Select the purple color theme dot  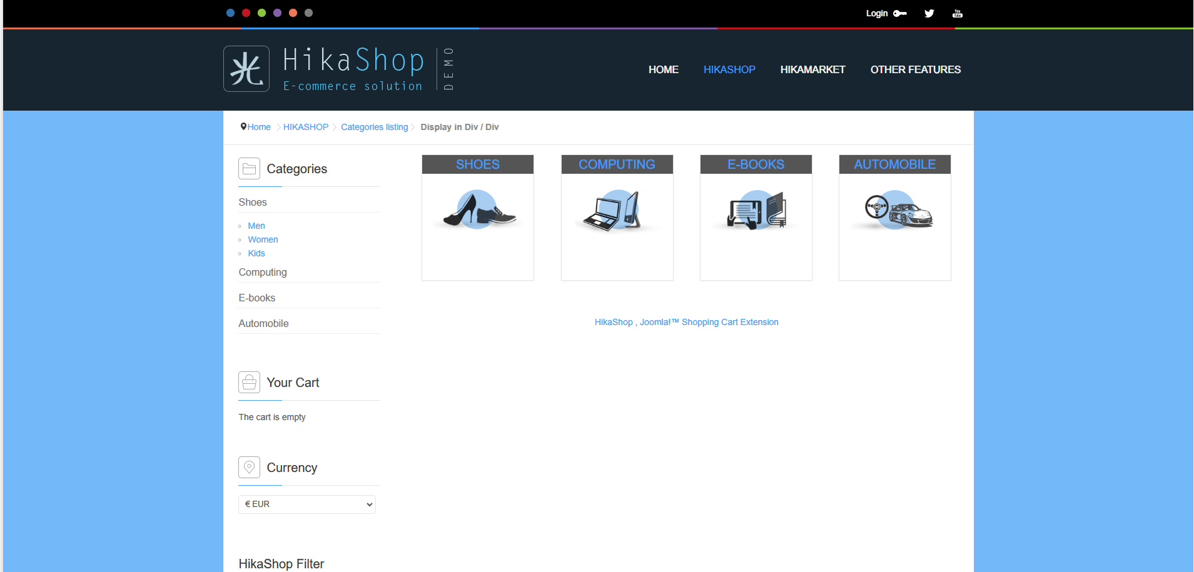point(278,13)
